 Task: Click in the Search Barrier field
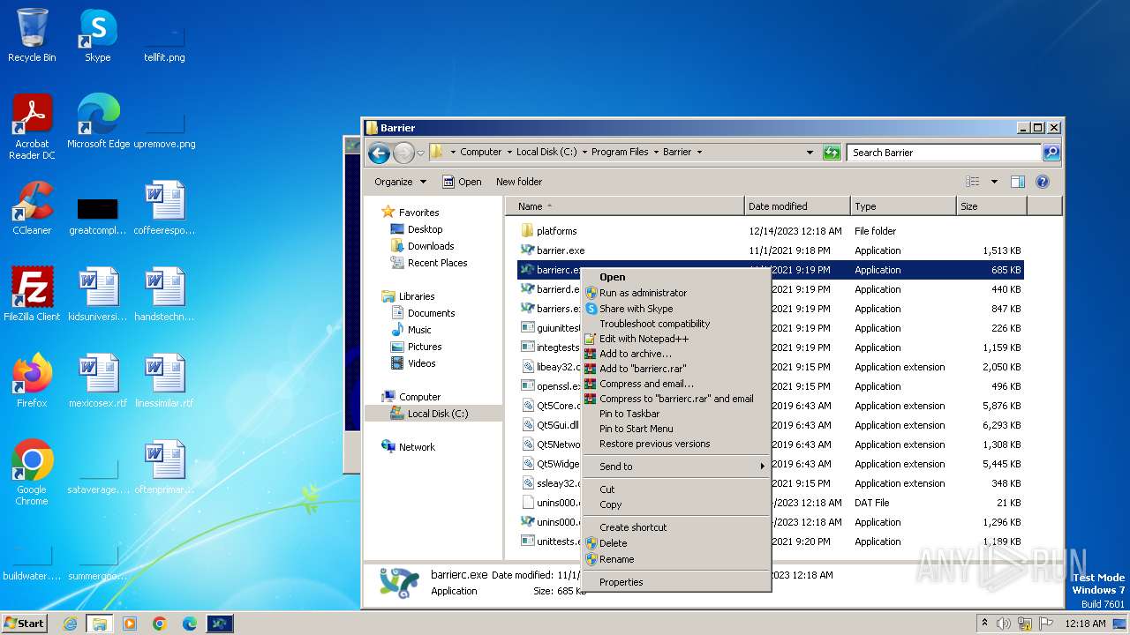[x=944, y=153]
